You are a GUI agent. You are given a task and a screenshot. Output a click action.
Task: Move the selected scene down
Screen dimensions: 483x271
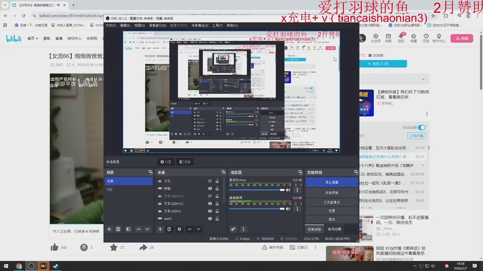[147, 229]
